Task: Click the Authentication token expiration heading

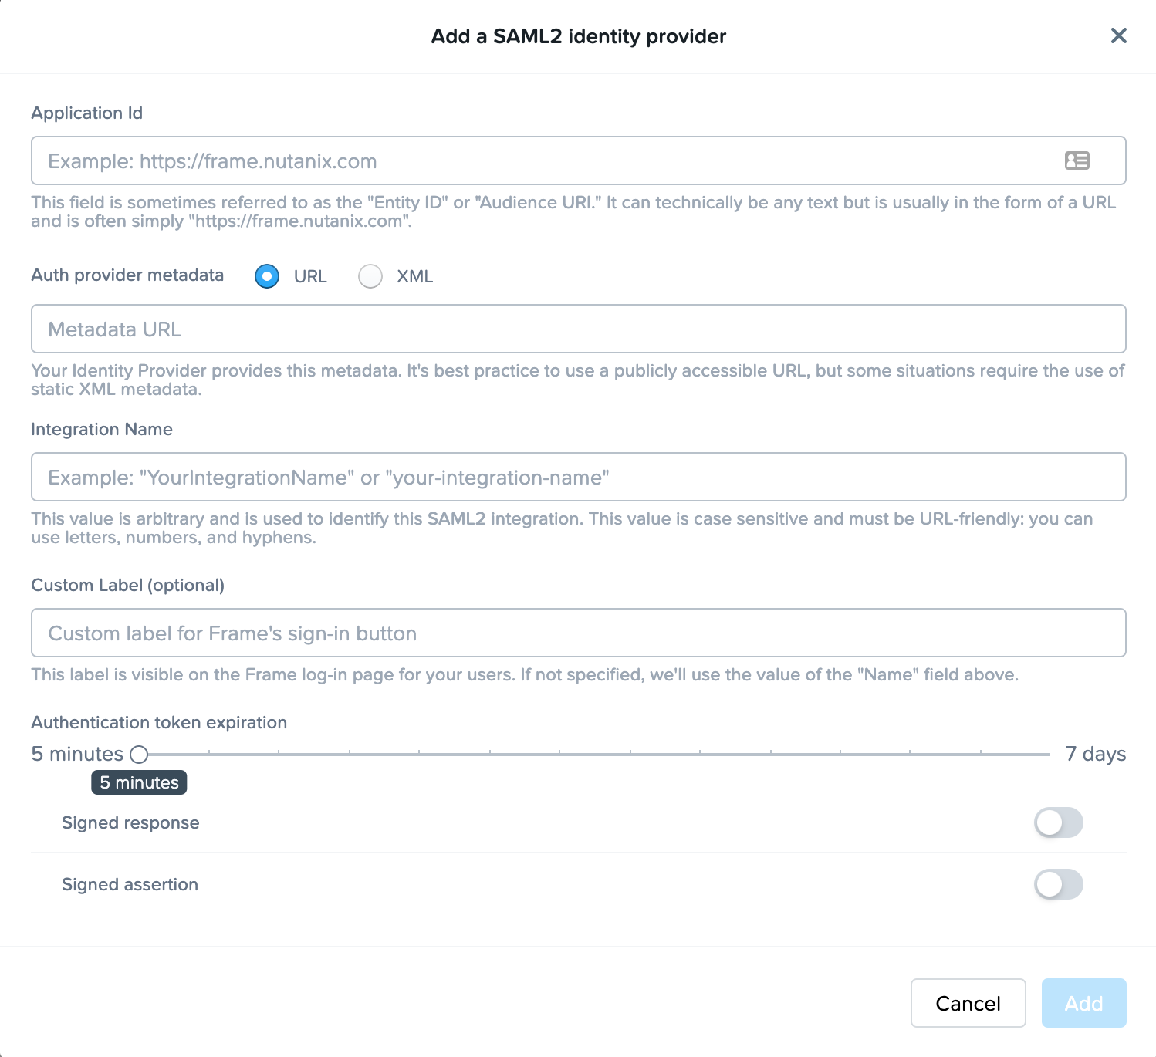Action: pyautogui.click(x=158, y=722)
